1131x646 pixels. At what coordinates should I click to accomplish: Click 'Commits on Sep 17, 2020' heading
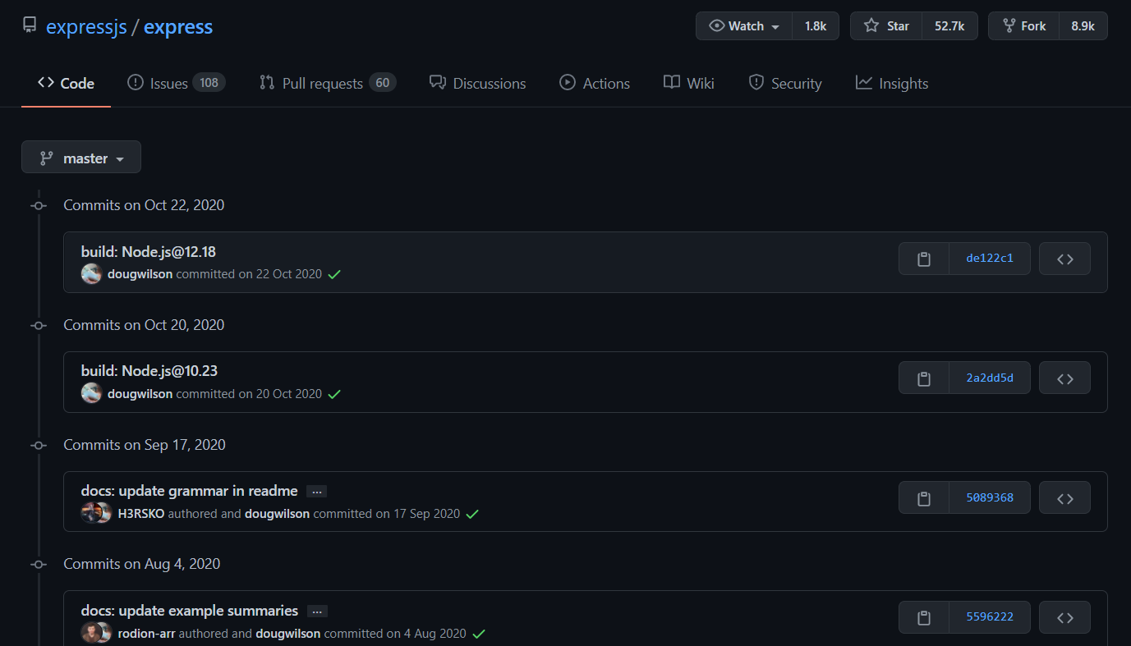point(145,445)
